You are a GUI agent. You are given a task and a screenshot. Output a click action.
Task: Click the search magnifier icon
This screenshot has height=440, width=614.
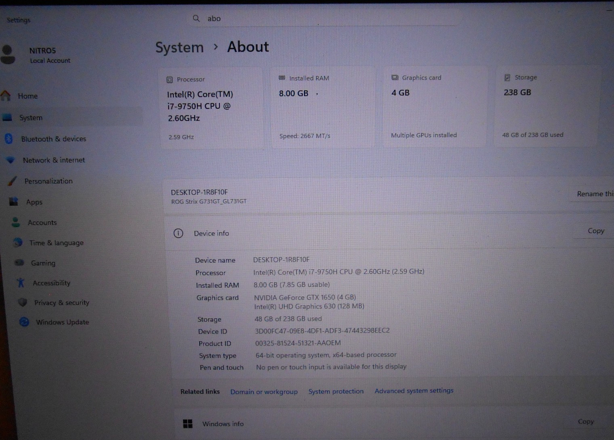[x=196, y=18]
